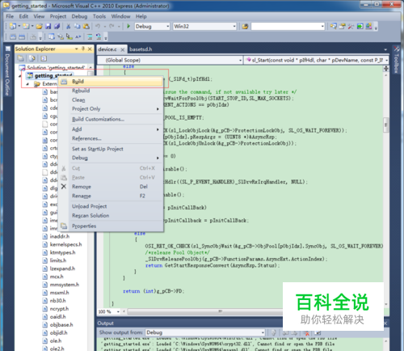The height and width of the screenshot is (351, 404).
Task: Select objbase.h in Solution Explorer
Action: [61, 325]
